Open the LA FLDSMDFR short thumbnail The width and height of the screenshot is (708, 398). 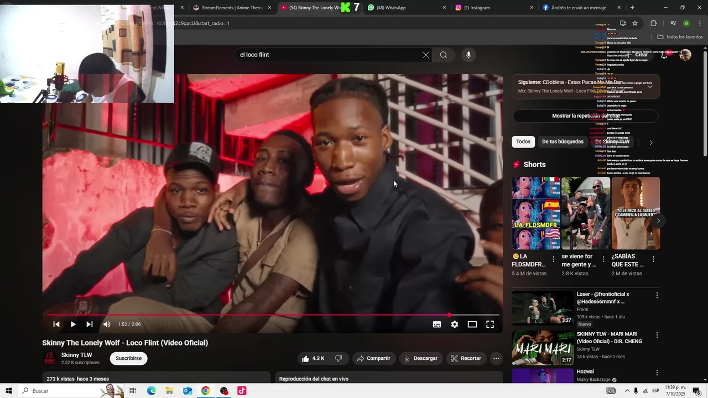coord(536,213)
